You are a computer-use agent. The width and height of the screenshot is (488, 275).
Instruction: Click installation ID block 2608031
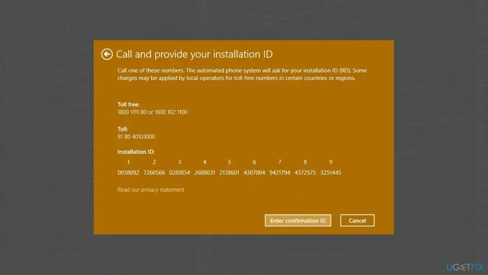click(x=205, y=173)
